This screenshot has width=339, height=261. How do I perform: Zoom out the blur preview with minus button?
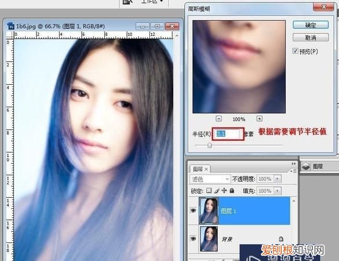[219, 118]
